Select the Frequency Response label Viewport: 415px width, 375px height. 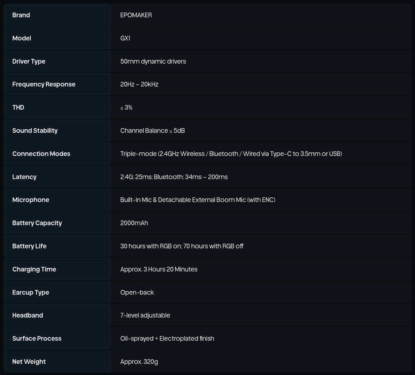44,84
